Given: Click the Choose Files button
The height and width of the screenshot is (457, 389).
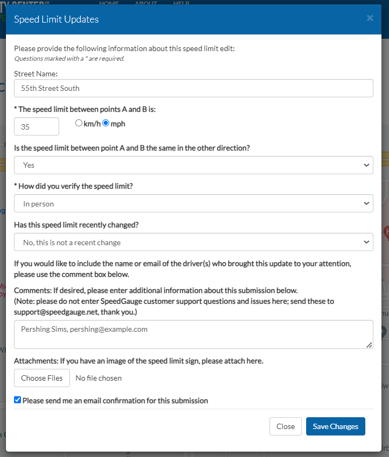Looking at the screenshot, I should click(x=42, y=378).
